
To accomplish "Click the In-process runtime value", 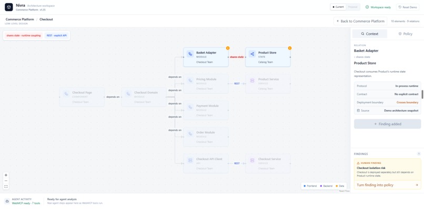I will pos(407,86).
